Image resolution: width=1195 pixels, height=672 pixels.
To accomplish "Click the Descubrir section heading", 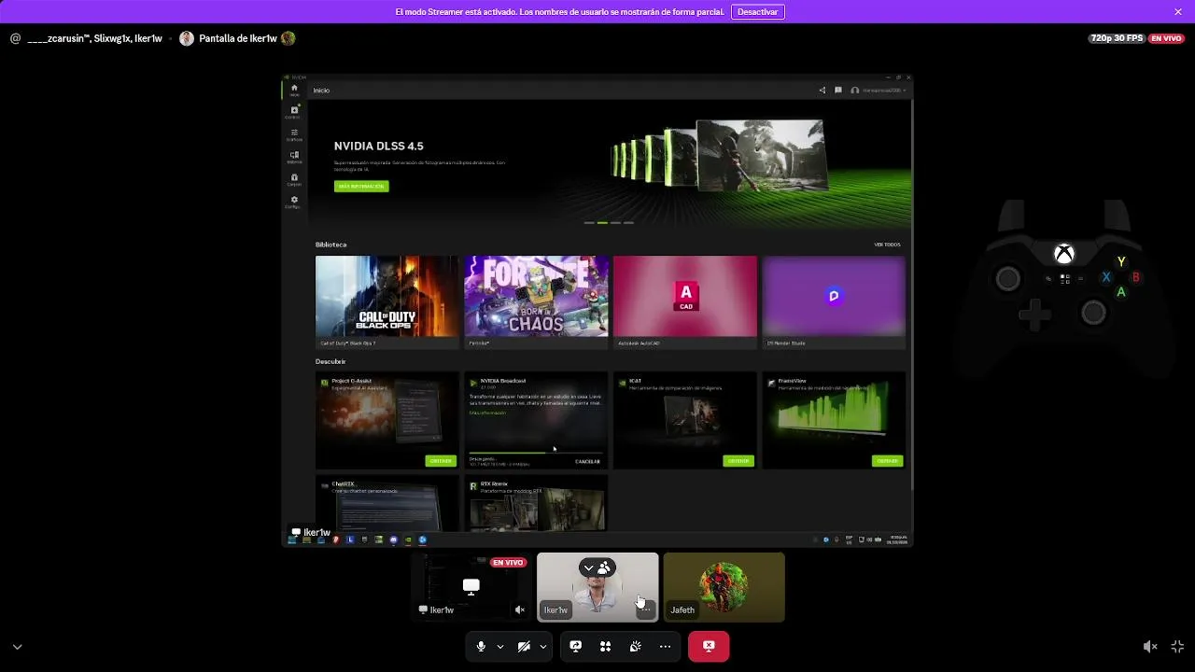I will coord(330,361).
